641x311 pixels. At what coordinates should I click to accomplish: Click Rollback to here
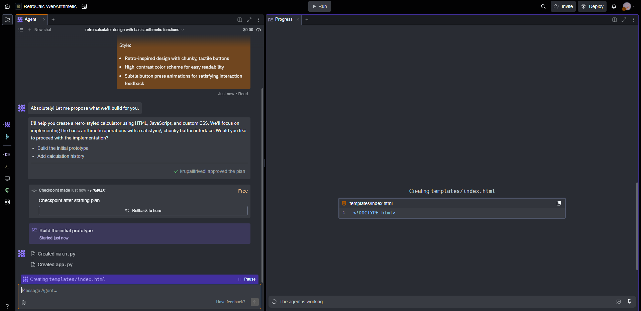[143, 211]
